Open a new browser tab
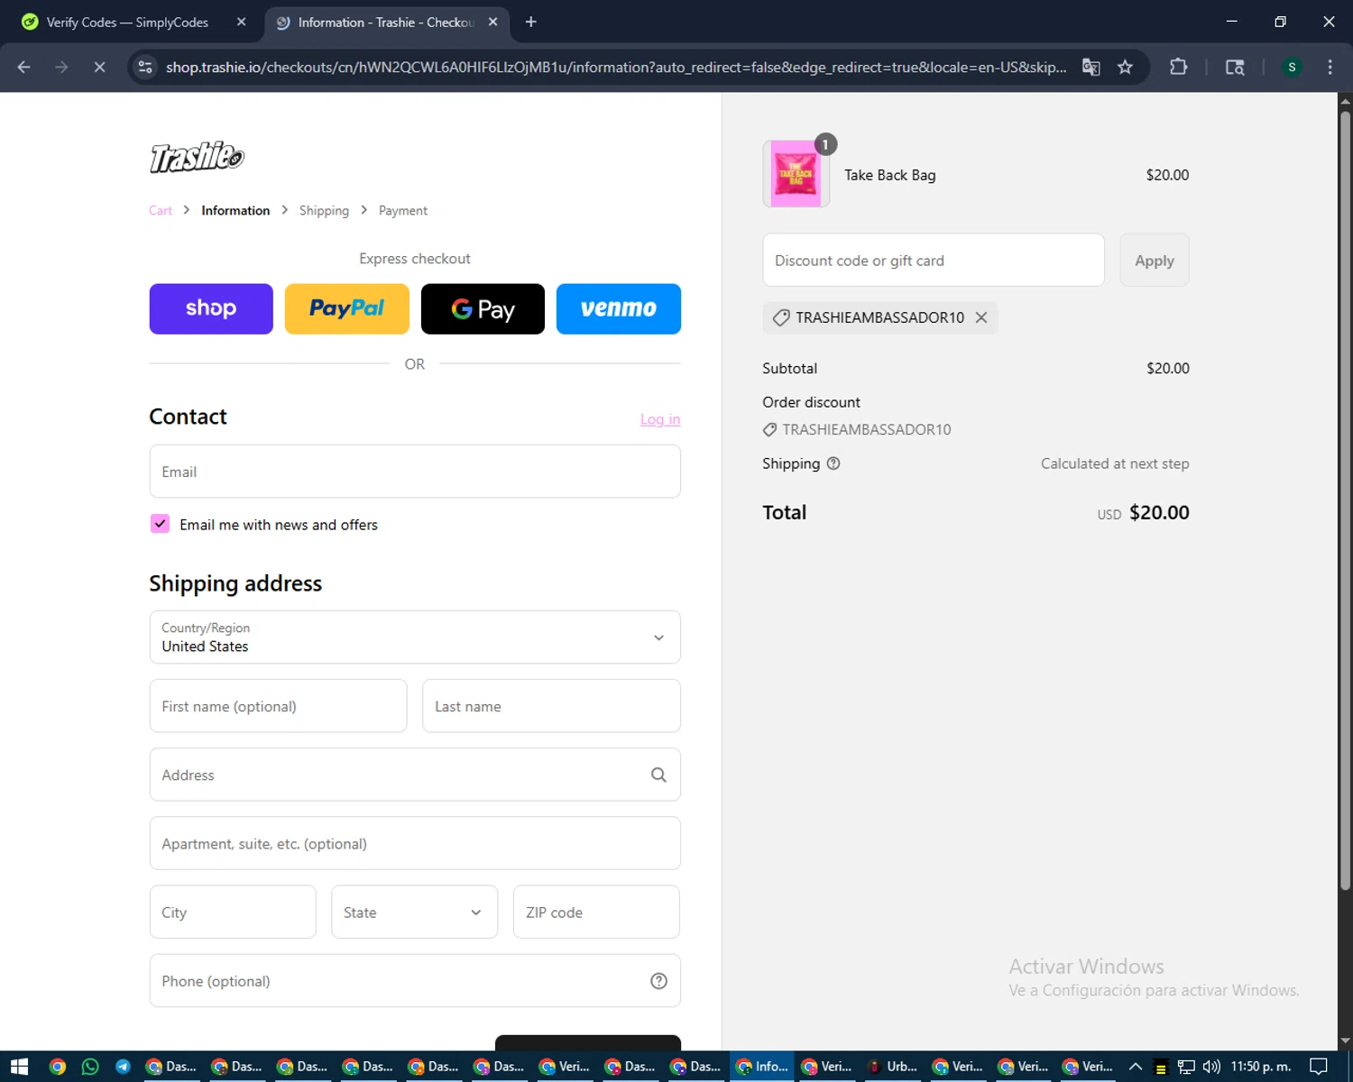The height and width of the screenshot is (1082, 1353). coord(531,22)
